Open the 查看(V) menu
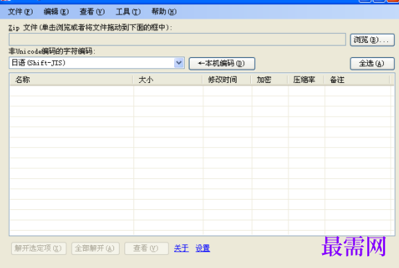 click(92, 12)
